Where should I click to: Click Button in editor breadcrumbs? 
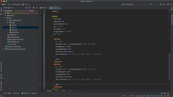71,91
